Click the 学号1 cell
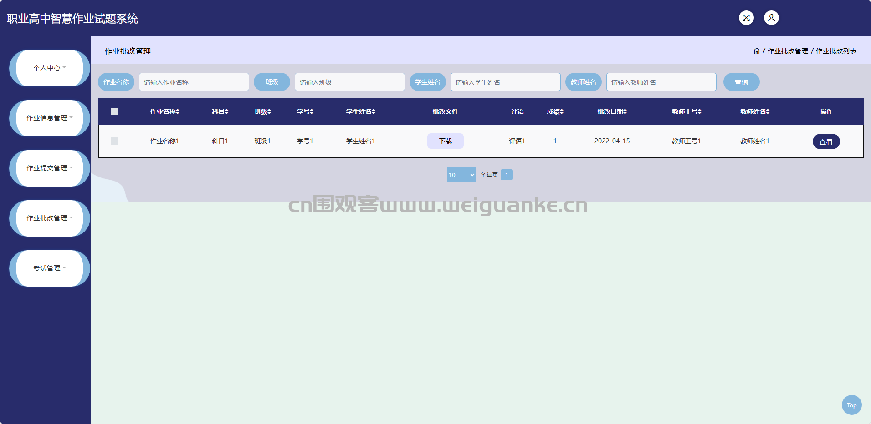This screenshot has width=871, height=424. pyautogui.click(x=305, y=141)
